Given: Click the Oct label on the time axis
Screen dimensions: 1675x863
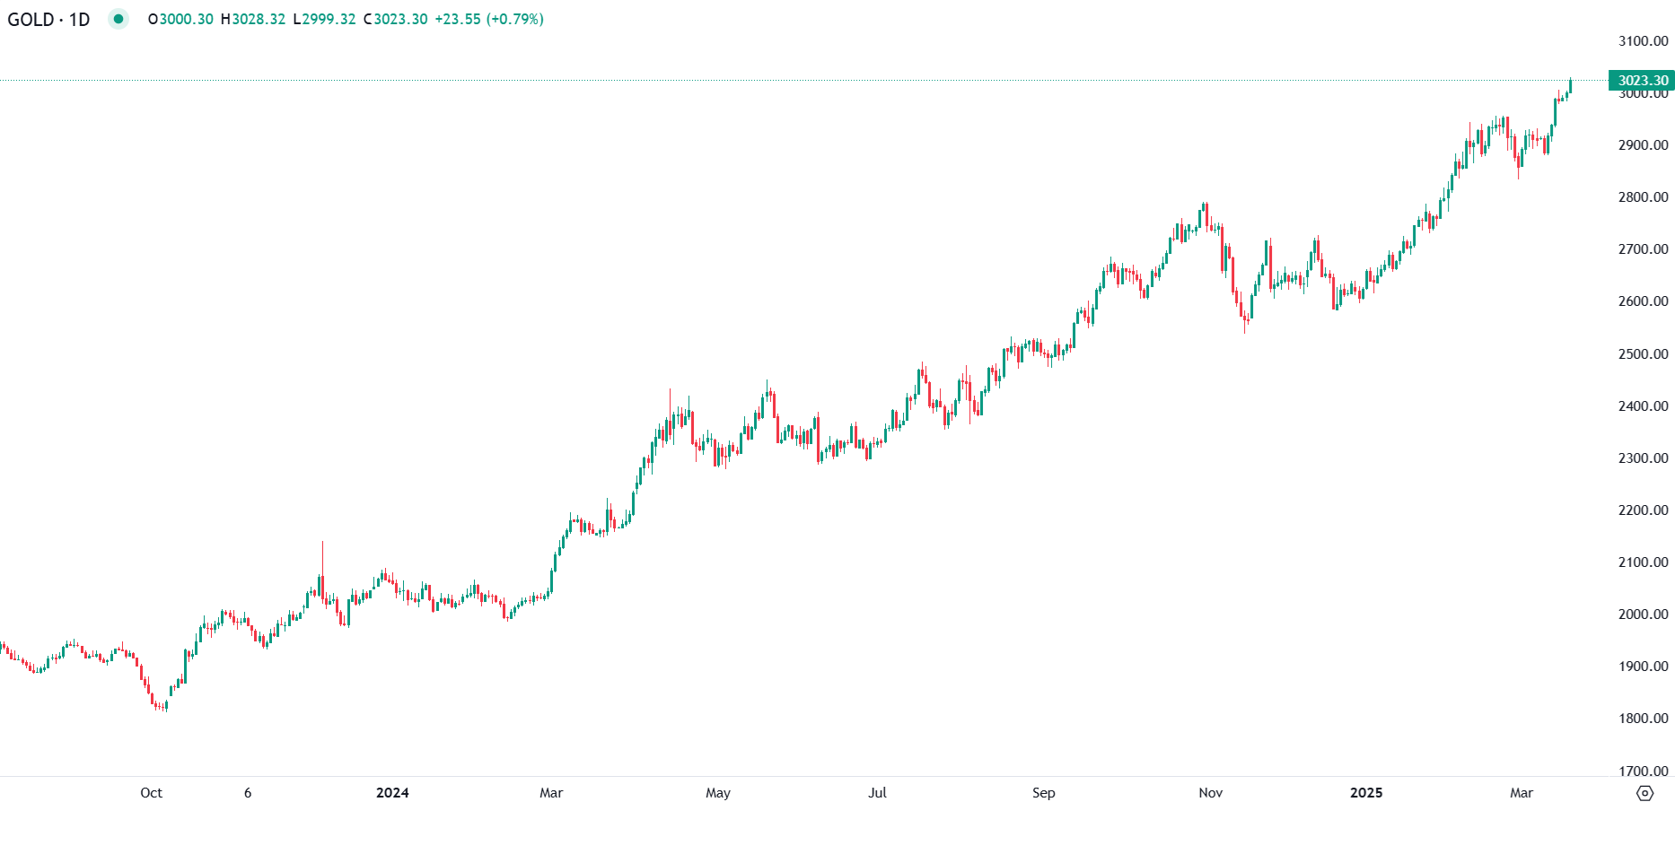Looking at the screenshot, I should pyautogui.click(x=151, y=793).
